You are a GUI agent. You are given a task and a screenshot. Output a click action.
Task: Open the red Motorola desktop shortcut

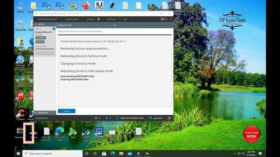point(21,96)
